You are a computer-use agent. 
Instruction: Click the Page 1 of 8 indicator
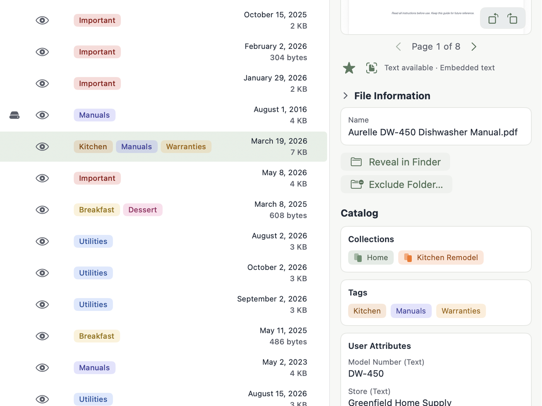(x=436, y=47)
